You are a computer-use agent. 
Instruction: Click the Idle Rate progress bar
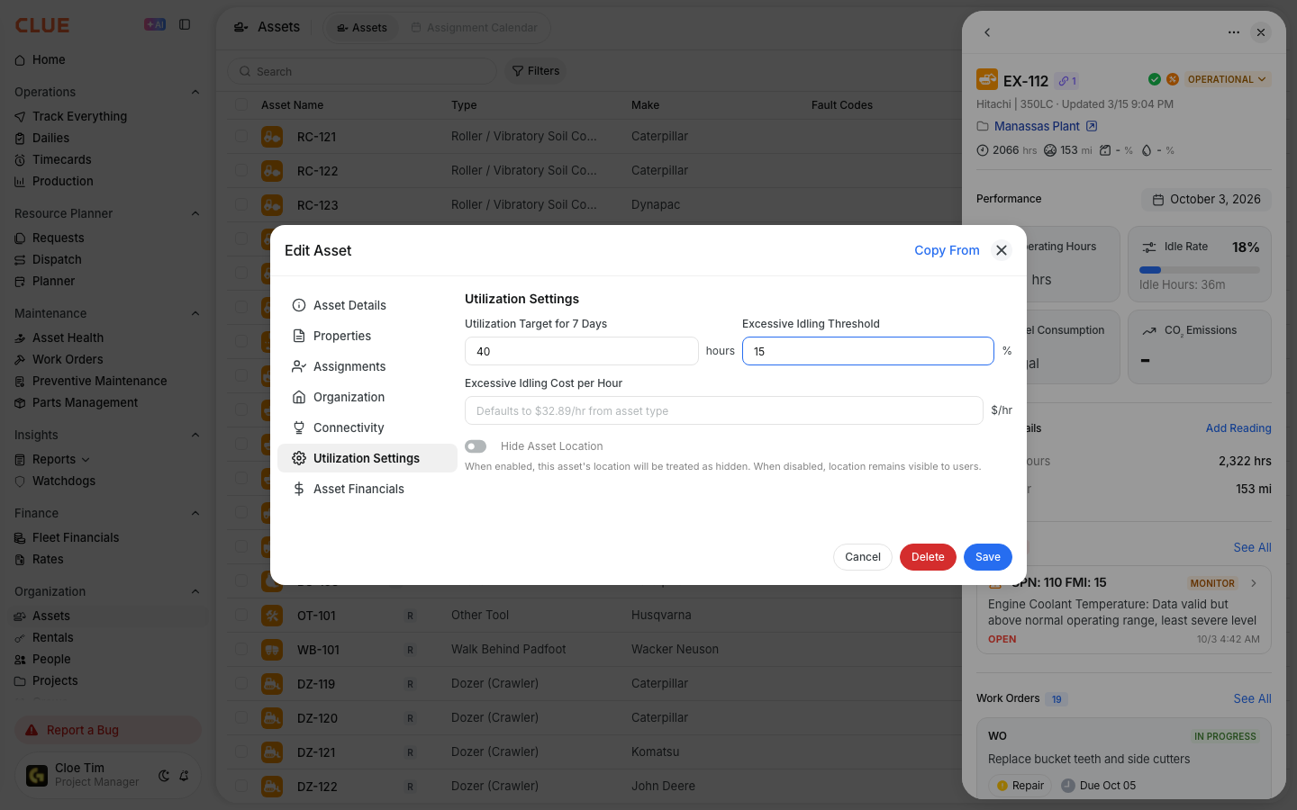[x=1200, y=270]
